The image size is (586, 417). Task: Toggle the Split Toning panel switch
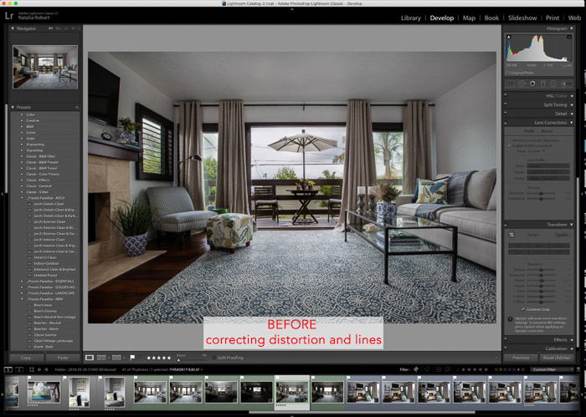coord(506,104)
